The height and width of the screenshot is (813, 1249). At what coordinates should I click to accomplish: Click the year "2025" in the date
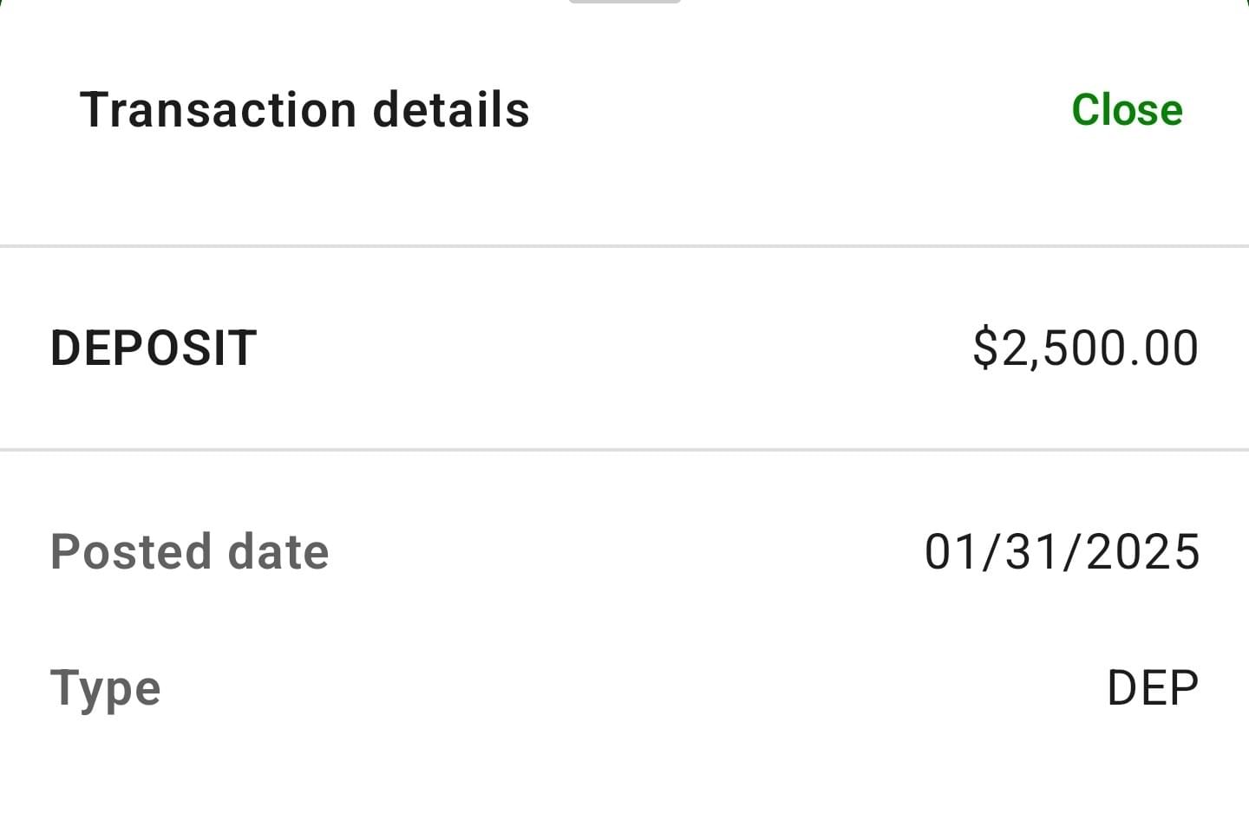pos(1143,552)
